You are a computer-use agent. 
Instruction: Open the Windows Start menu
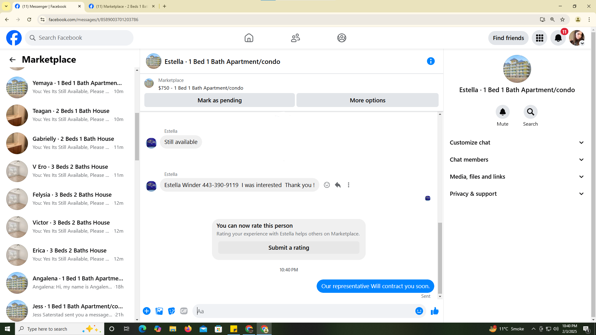tap(7, 329)
